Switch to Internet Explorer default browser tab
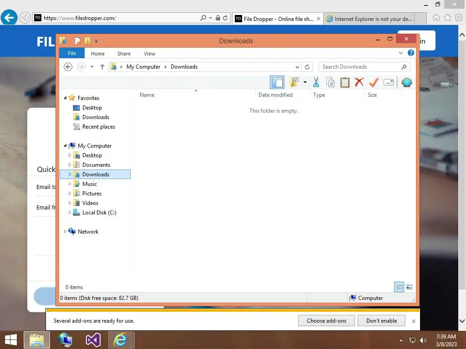The width and height of the screenshot is (466, 349). coord(370,19)
